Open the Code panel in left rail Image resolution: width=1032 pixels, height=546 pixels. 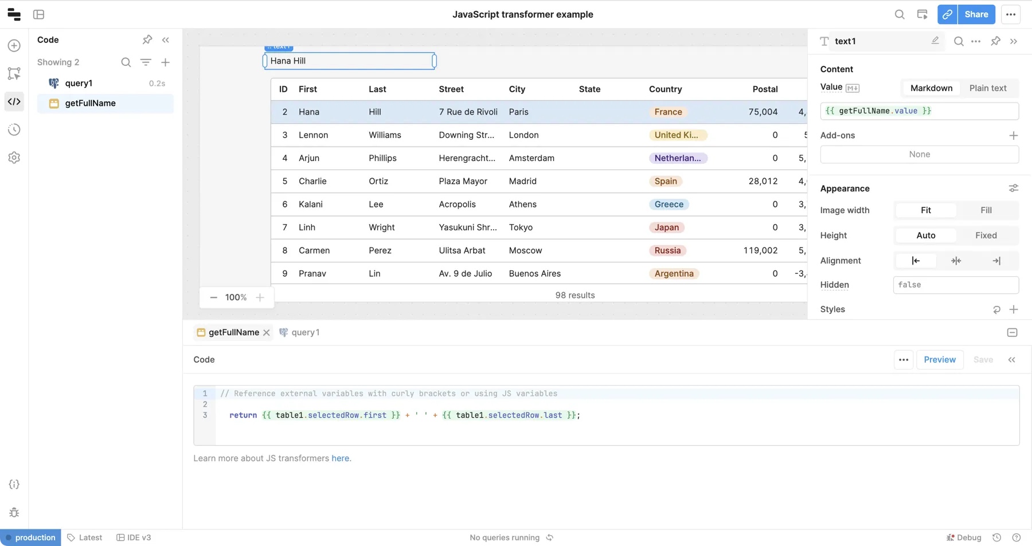[x=14, y=101]
